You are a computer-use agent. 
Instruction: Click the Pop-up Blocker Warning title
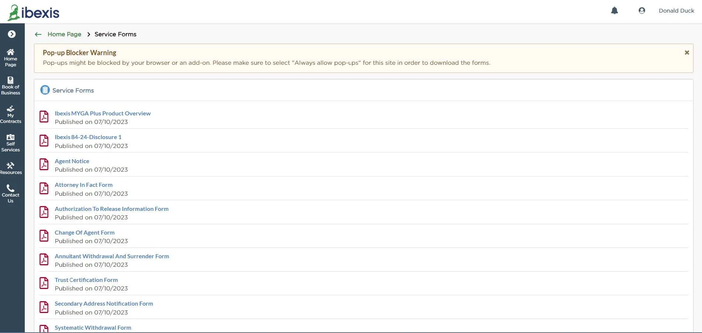[80, 53]
